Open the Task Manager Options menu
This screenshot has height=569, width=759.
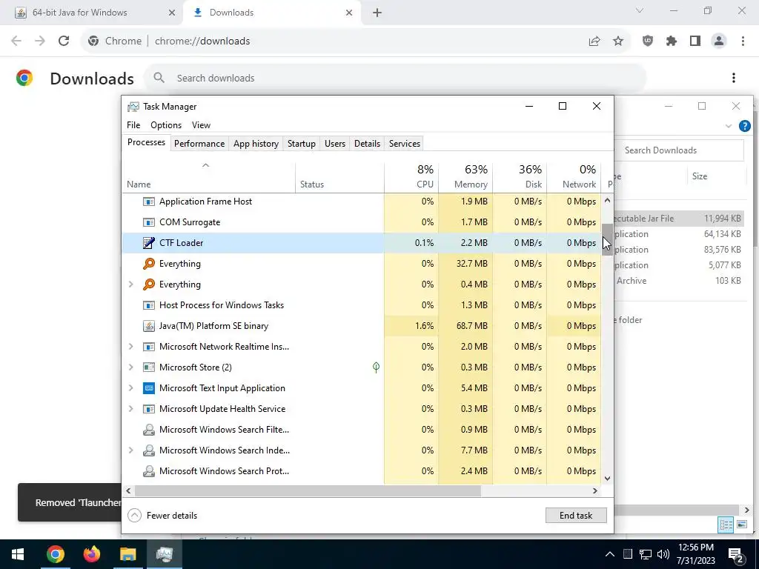[166, 125]
